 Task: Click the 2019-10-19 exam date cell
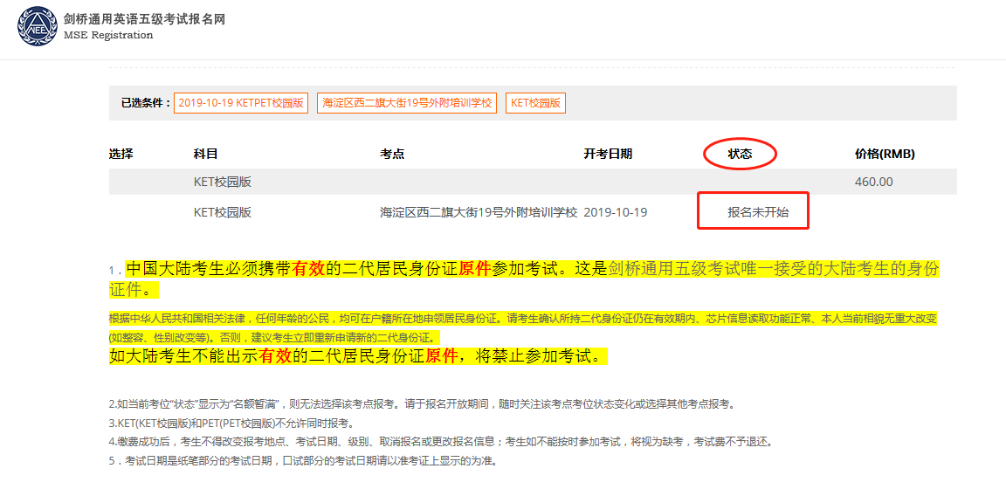[616, 212]
